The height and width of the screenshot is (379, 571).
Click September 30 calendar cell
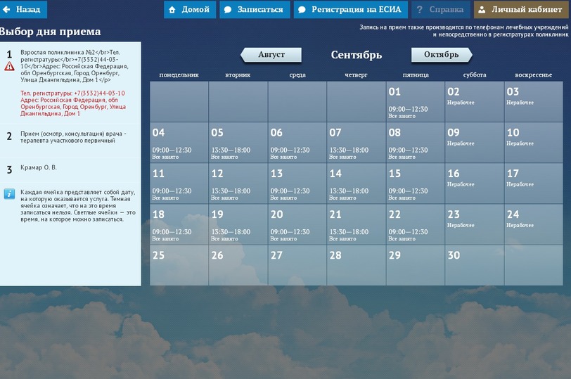[x=474, y=265]
